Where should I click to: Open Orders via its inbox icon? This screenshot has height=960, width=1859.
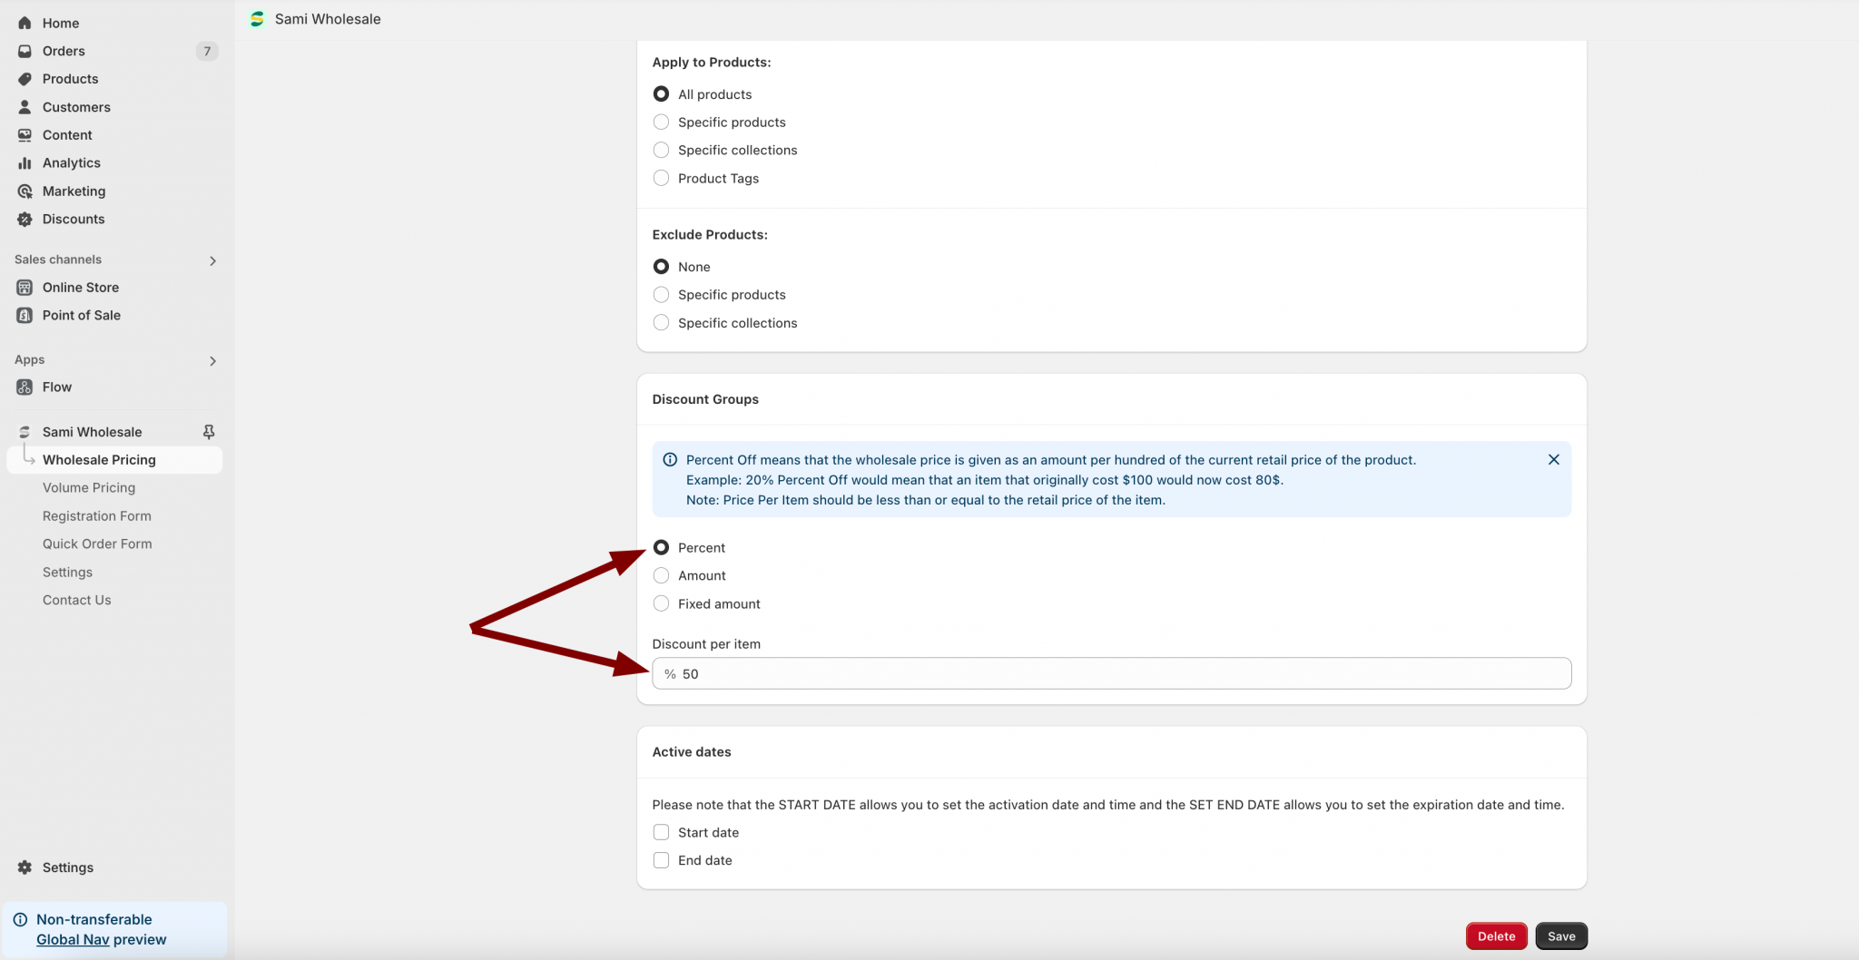click(25, 51)
